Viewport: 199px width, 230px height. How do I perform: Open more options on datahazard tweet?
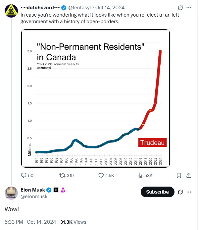coord(189,8)
